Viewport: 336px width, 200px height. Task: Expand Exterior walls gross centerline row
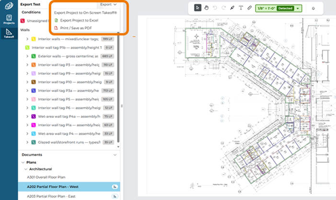coord(27,56)
